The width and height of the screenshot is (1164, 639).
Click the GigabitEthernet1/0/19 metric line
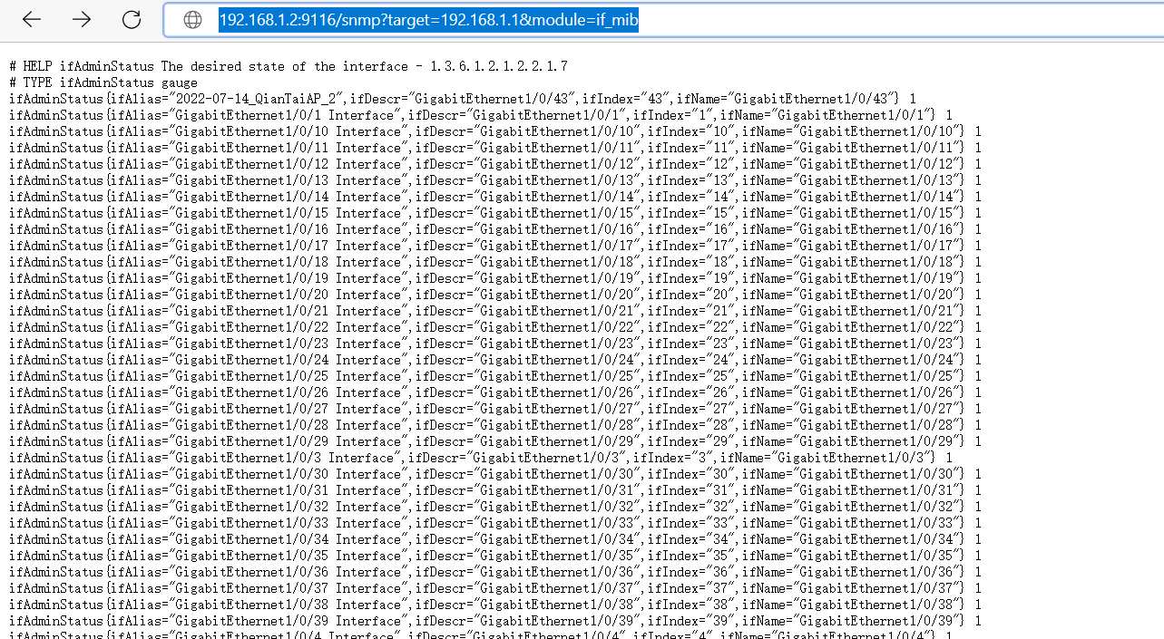click(495, 278)
